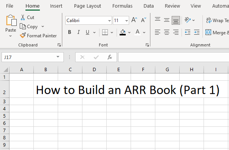Increase font size with larger A

pos(134,20)
